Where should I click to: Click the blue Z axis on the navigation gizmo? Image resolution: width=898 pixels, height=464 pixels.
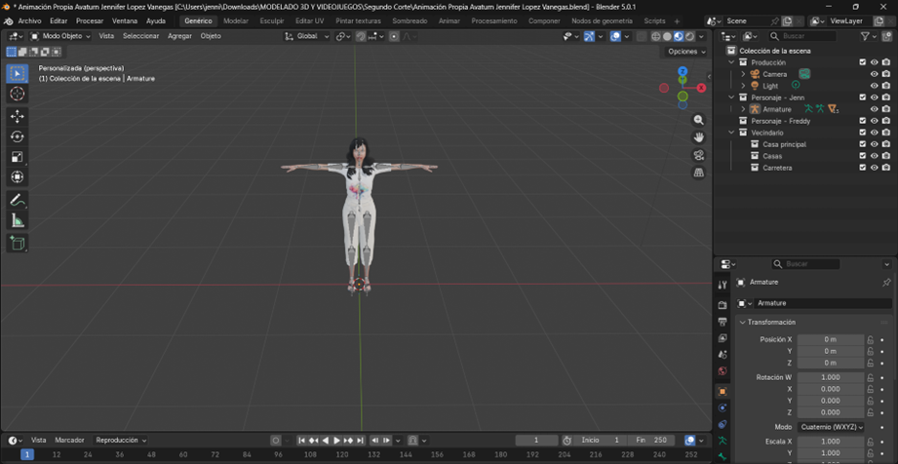(x=683, y=71)
